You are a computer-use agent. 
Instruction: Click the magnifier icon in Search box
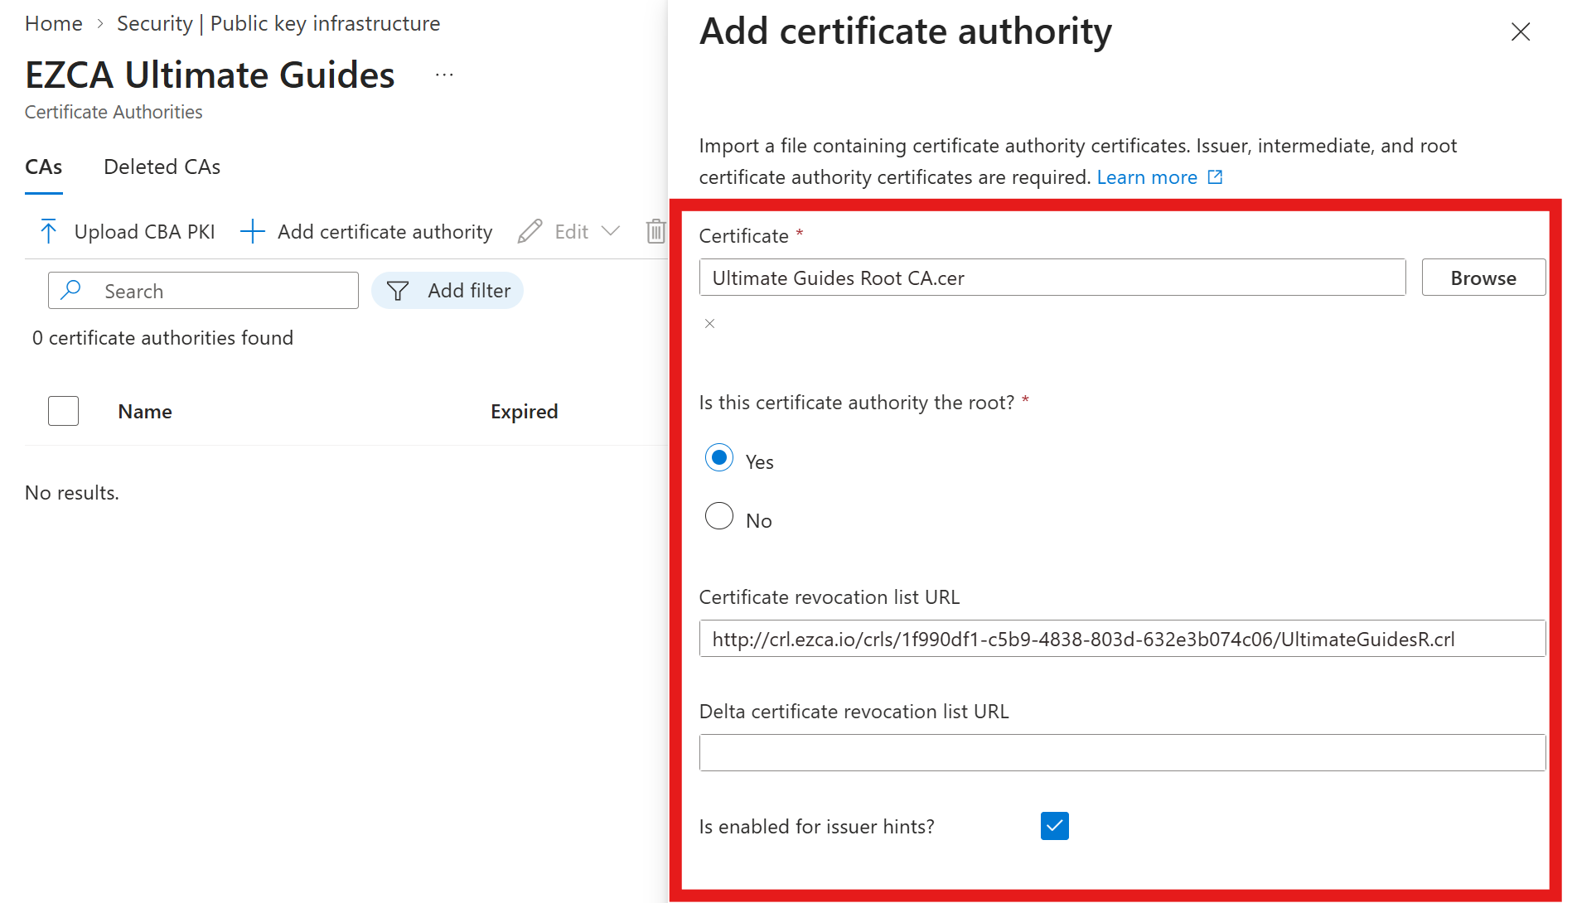(71, 290)
